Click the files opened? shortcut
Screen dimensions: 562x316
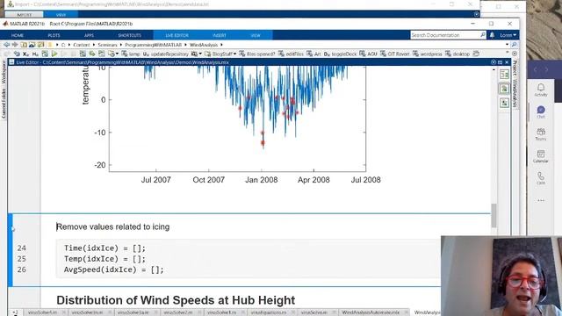[257, 54]
